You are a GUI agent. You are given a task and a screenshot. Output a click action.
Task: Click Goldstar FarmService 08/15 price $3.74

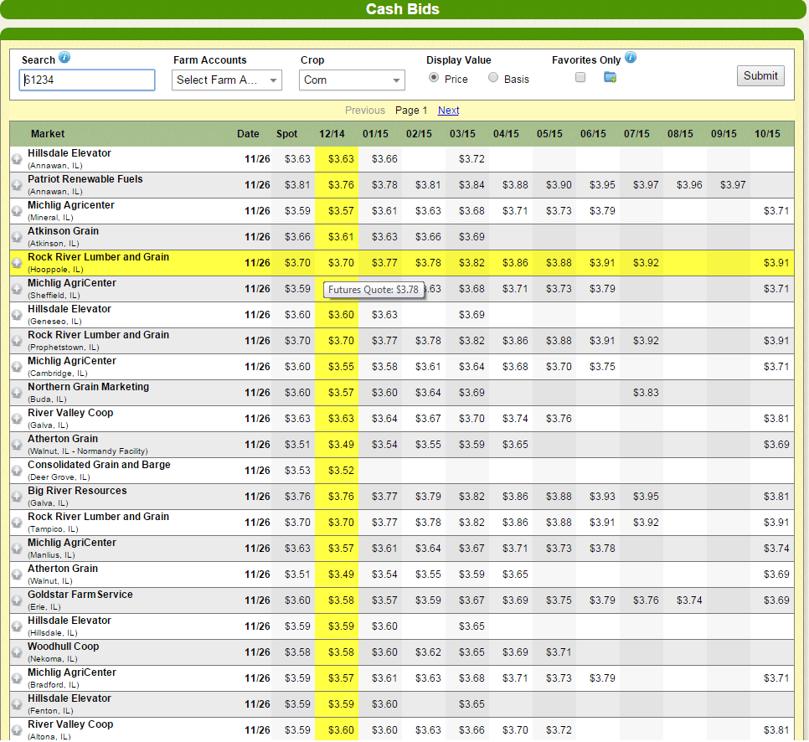click(x=689, y=600)
